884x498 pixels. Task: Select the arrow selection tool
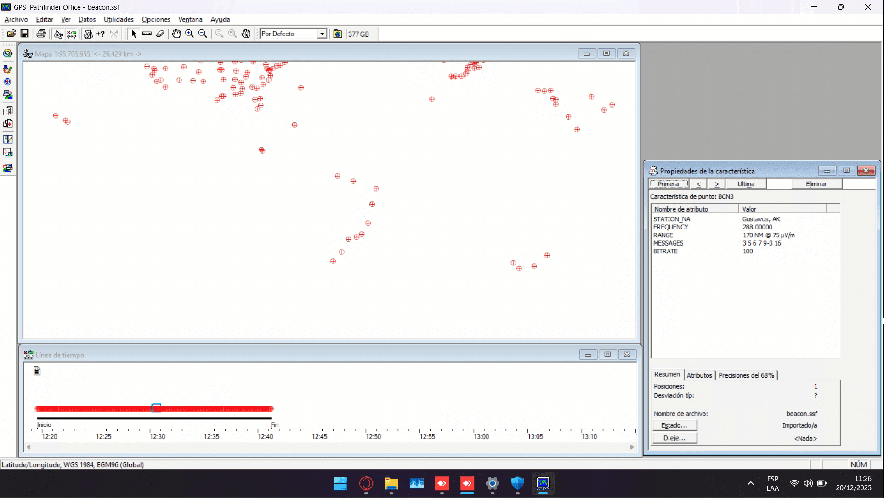(x=134, y=34)
